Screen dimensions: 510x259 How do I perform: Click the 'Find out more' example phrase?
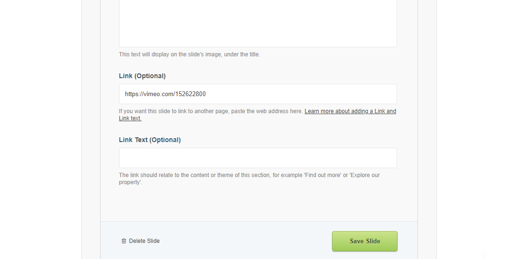[x=323, y=175]
